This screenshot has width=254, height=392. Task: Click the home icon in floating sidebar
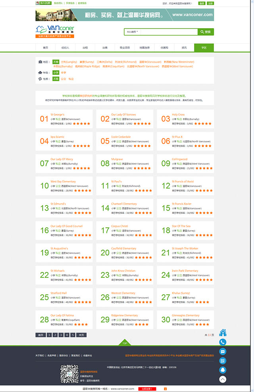(x=223, y=332)
